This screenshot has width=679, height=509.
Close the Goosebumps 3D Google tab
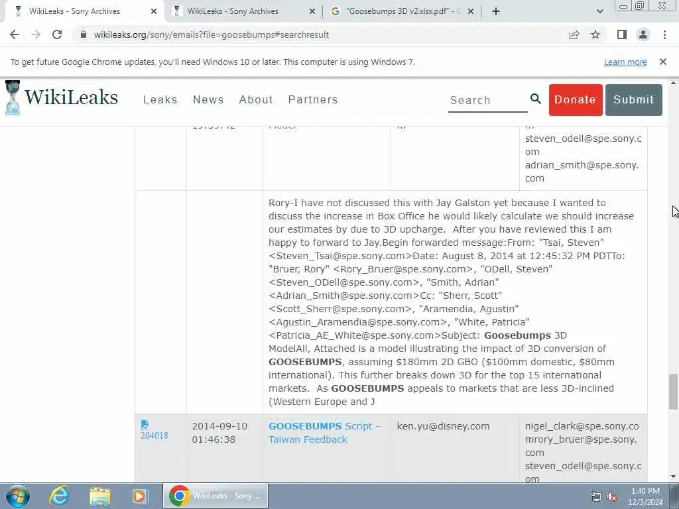(x=471, y=11)
